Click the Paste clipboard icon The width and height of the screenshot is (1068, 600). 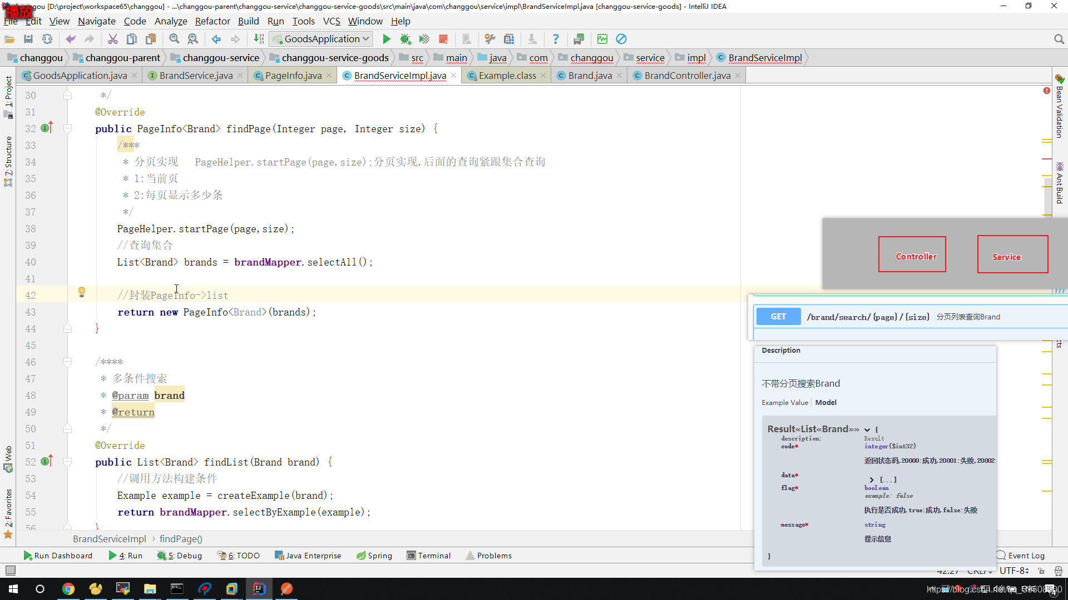click(x=151, y=39)
